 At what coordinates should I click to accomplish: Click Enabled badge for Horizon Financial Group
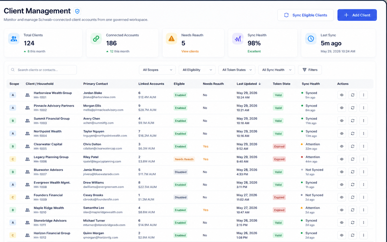click(180, 235)
